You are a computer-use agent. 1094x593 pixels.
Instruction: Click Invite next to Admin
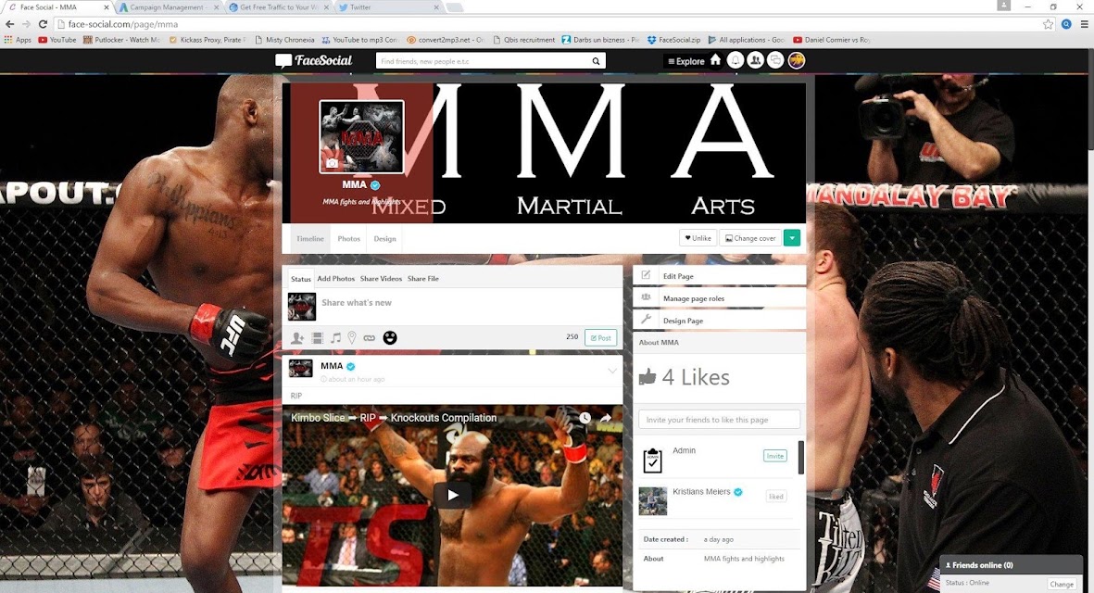pos(775,456)
